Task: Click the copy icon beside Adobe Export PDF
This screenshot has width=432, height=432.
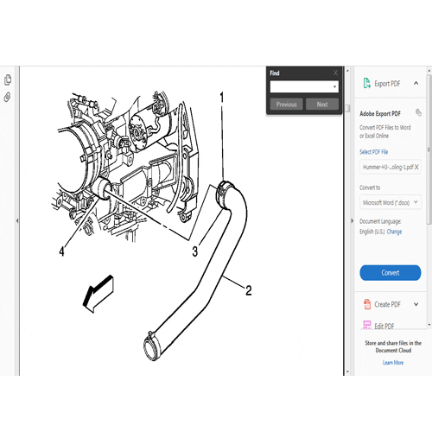Action: tap(418, 112)
